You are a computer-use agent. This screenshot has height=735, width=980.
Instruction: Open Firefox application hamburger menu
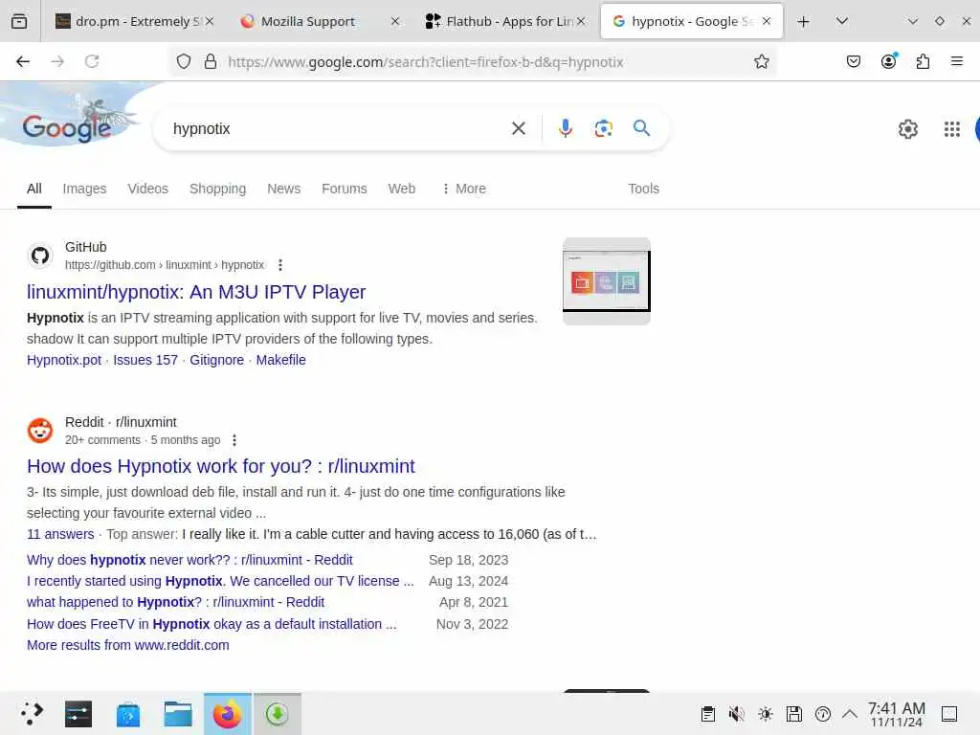tap(957, 61)
